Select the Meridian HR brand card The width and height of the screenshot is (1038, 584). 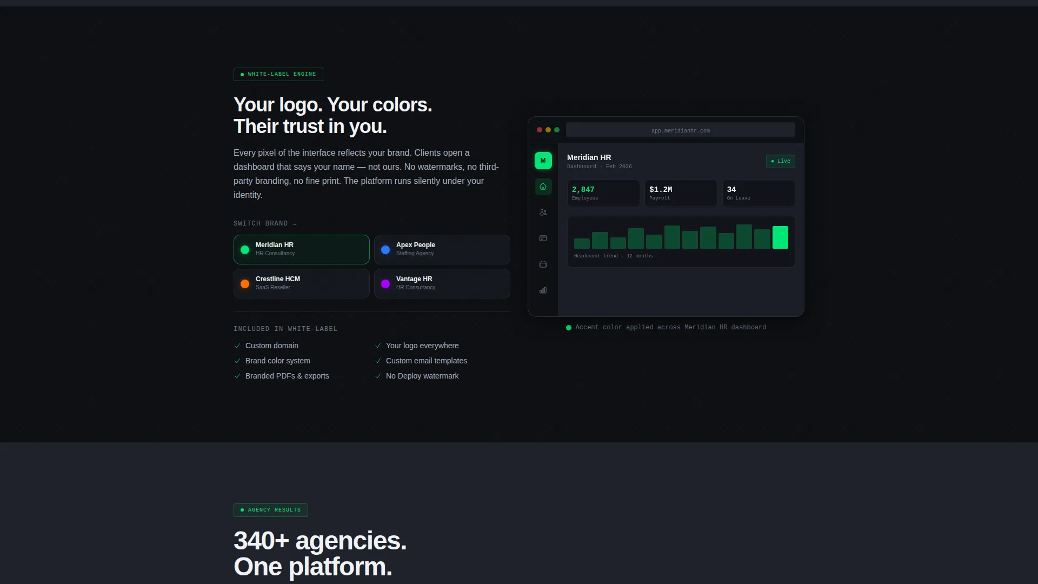click(302, 249)
